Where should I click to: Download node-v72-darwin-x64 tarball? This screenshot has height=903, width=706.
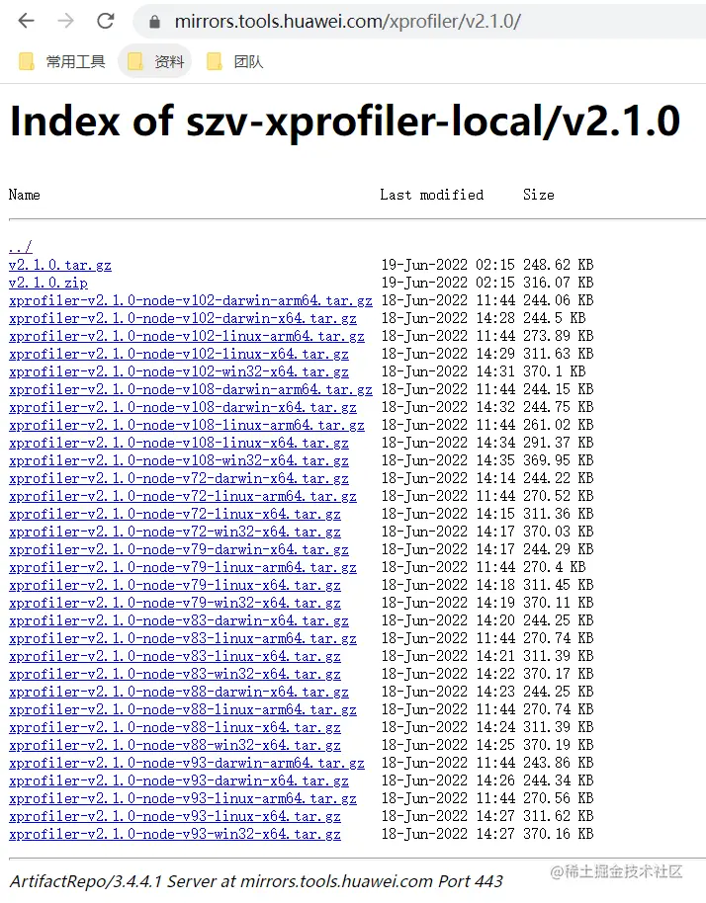pos(179,478)
